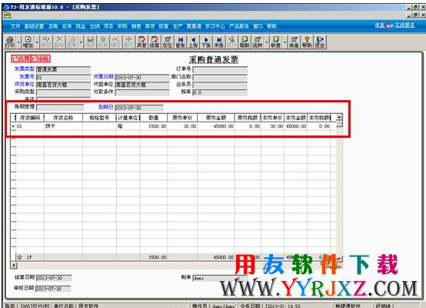
Task: Click the 联查 linked query icon
Action: (x=275, y=42)
